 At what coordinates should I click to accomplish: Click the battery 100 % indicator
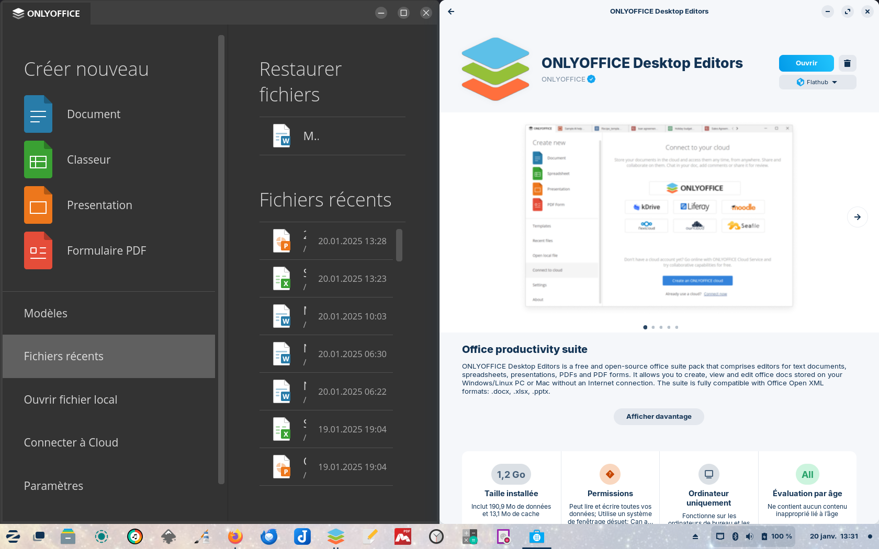coord(777,536)
